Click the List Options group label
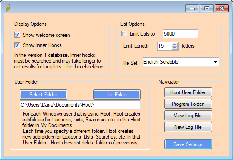 click(132, 24)
